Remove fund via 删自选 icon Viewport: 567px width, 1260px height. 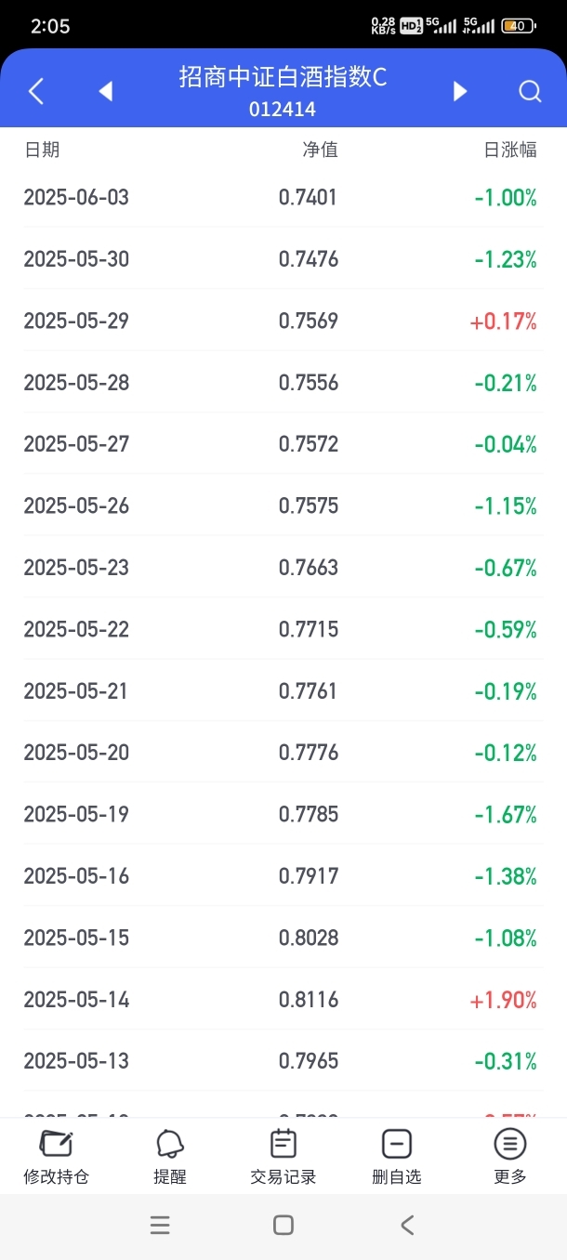[x=397, y=1157]
